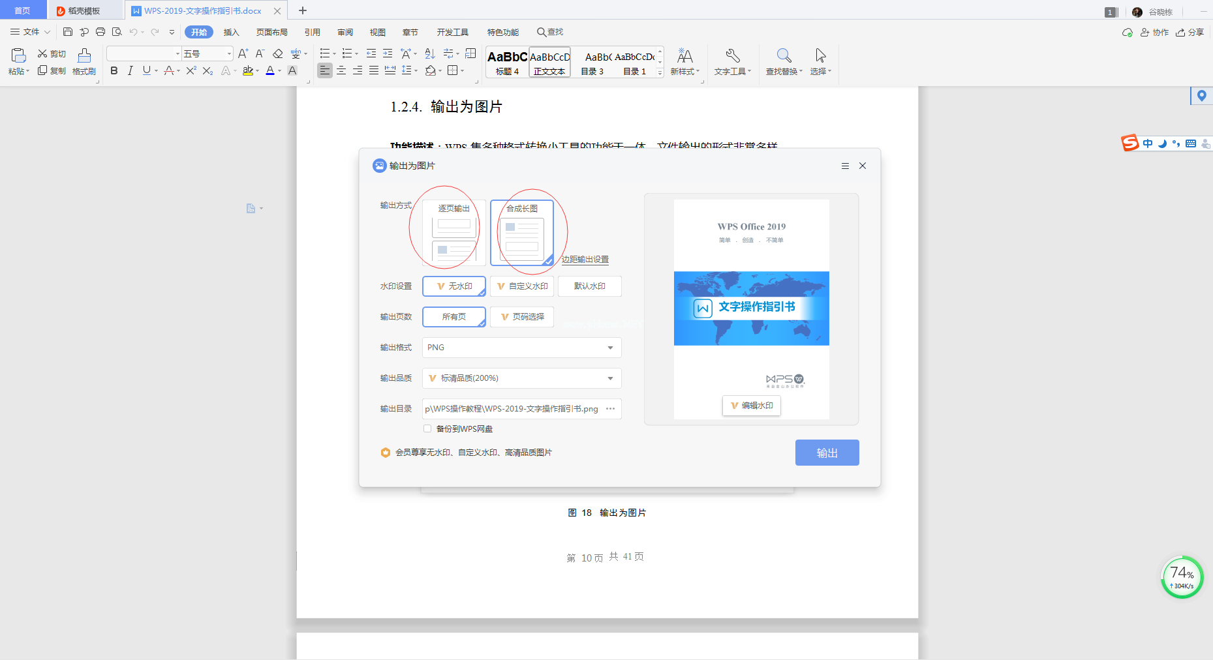Image resolution: width=1213 pixels, height=660 pixels.
Task: Open the font color dropdown arrow
Action: (x=280, y=71)
